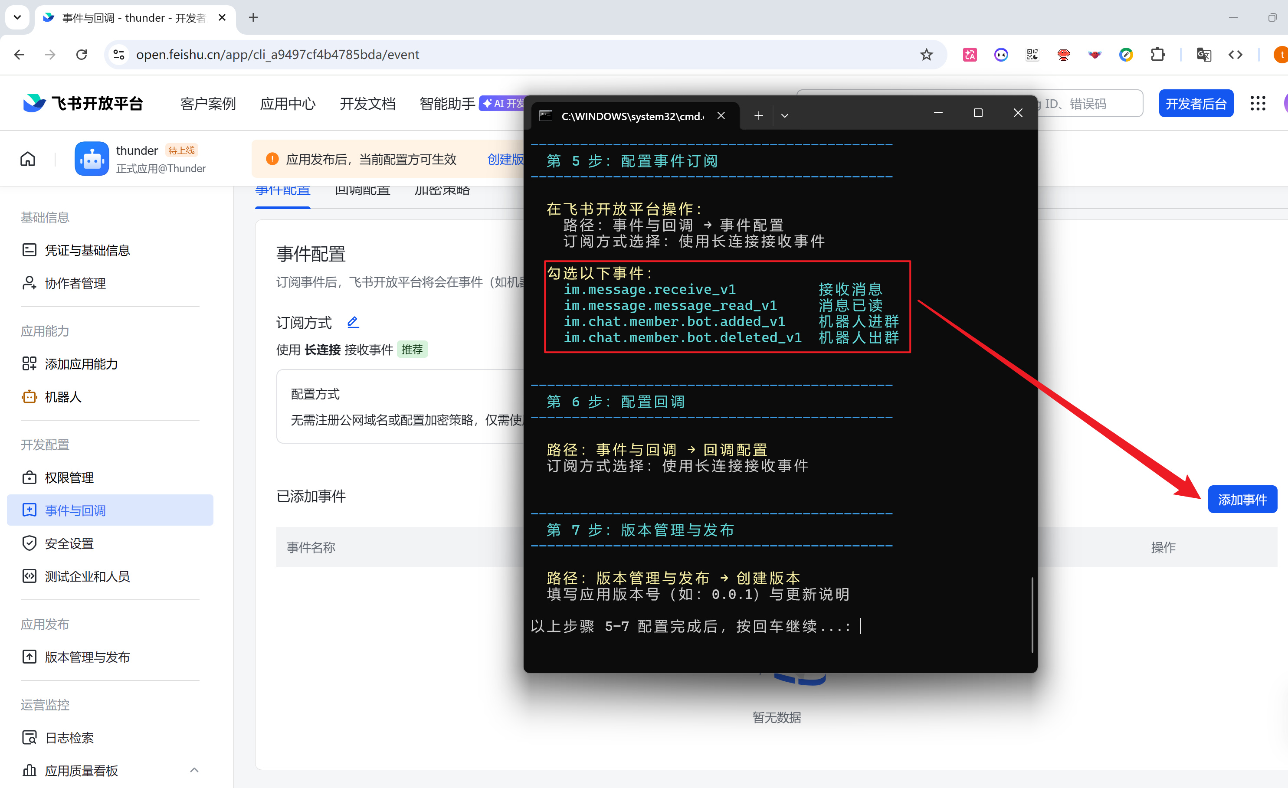Open 开发文档 in top navigation
Image resolution: width=1288 pixels, height=788 pixels.
tap(367, 104)
